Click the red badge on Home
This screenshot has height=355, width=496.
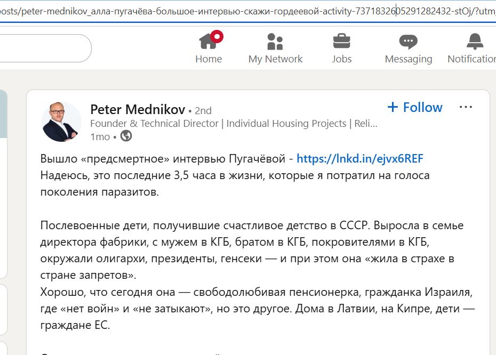[x=217, y=36]
